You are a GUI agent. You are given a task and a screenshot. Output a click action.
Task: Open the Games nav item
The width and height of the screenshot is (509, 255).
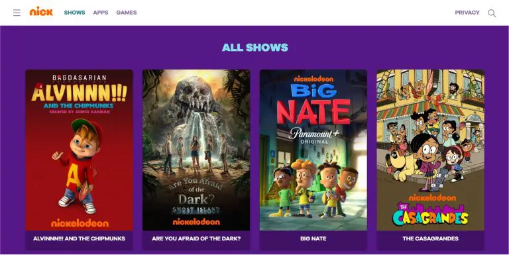pos(127,13)
